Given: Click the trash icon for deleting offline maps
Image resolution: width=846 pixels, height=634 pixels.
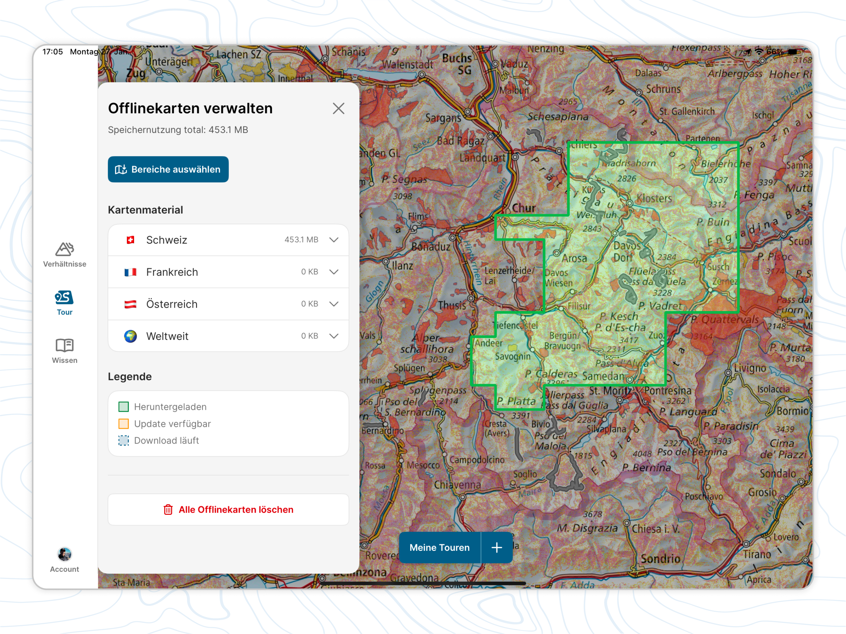Looking at the screenshot, I should coord(168,510).
